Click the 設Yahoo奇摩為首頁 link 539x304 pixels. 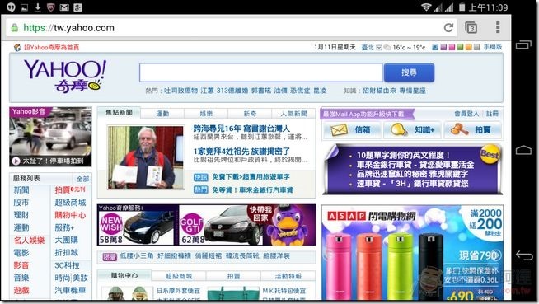point(52,48)
